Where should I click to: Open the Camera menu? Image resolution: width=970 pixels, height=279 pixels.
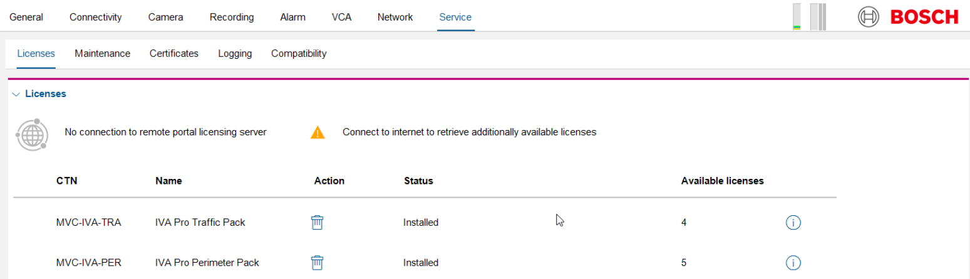[165, 17]
